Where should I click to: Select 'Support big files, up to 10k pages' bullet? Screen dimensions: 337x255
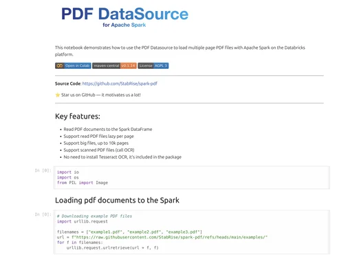pos(96,143)
